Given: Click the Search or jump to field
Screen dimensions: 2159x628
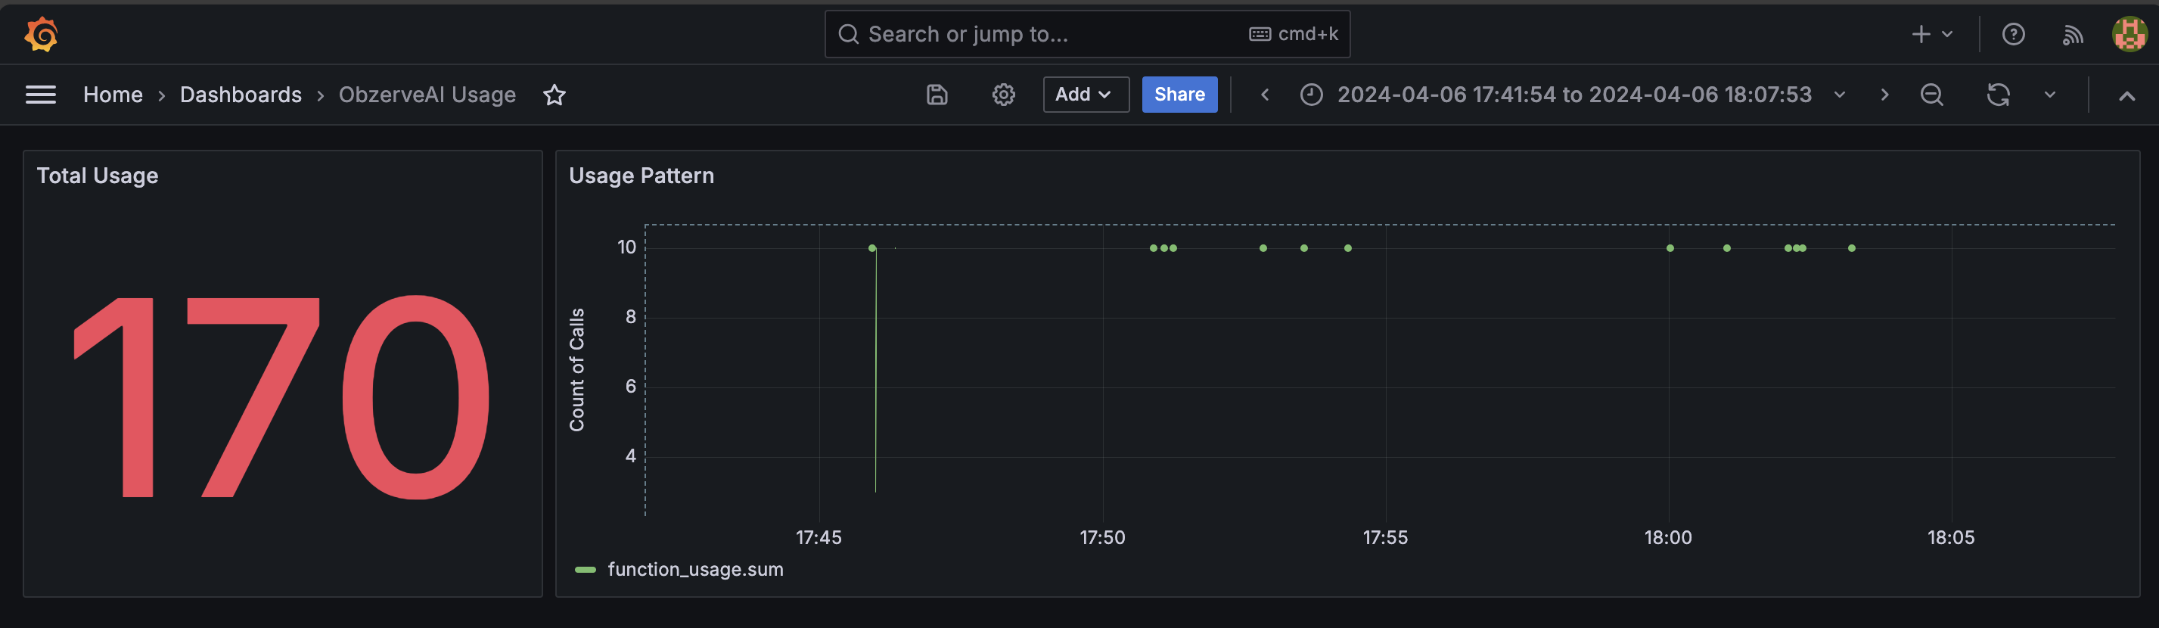Looking at the screenshot, I should pos(1087,34).
